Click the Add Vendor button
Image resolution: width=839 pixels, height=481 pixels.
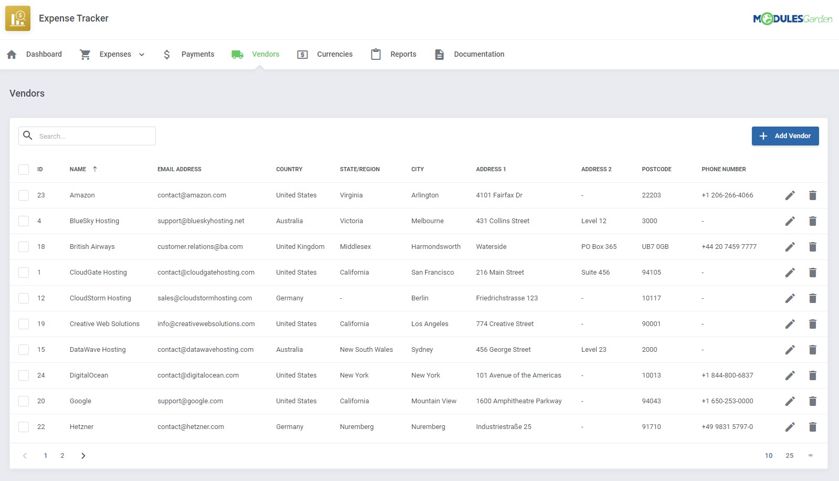pyautogui.click(x=785, y=136)
